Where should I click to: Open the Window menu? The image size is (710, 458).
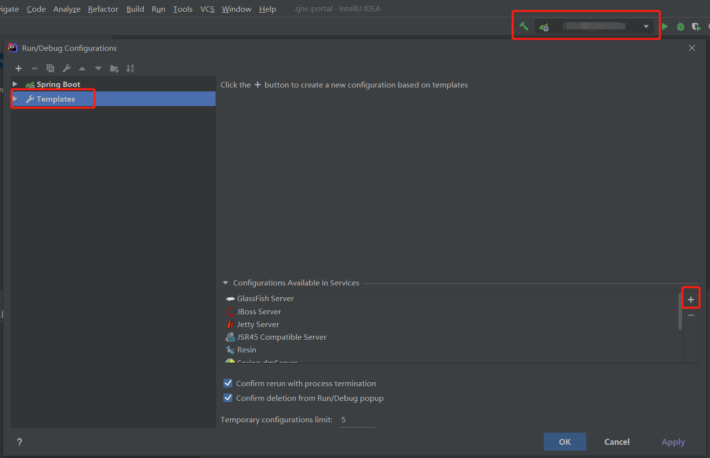click(237, 9)
